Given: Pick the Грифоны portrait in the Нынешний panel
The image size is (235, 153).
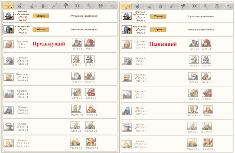Looking at the screenshot, I should (127, 94).
